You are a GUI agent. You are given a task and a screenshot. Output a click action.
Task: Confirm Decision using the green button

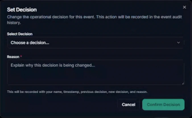[163, 105]
